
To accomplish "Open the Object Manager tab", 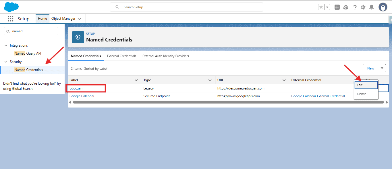I will (x=63, y=19).
